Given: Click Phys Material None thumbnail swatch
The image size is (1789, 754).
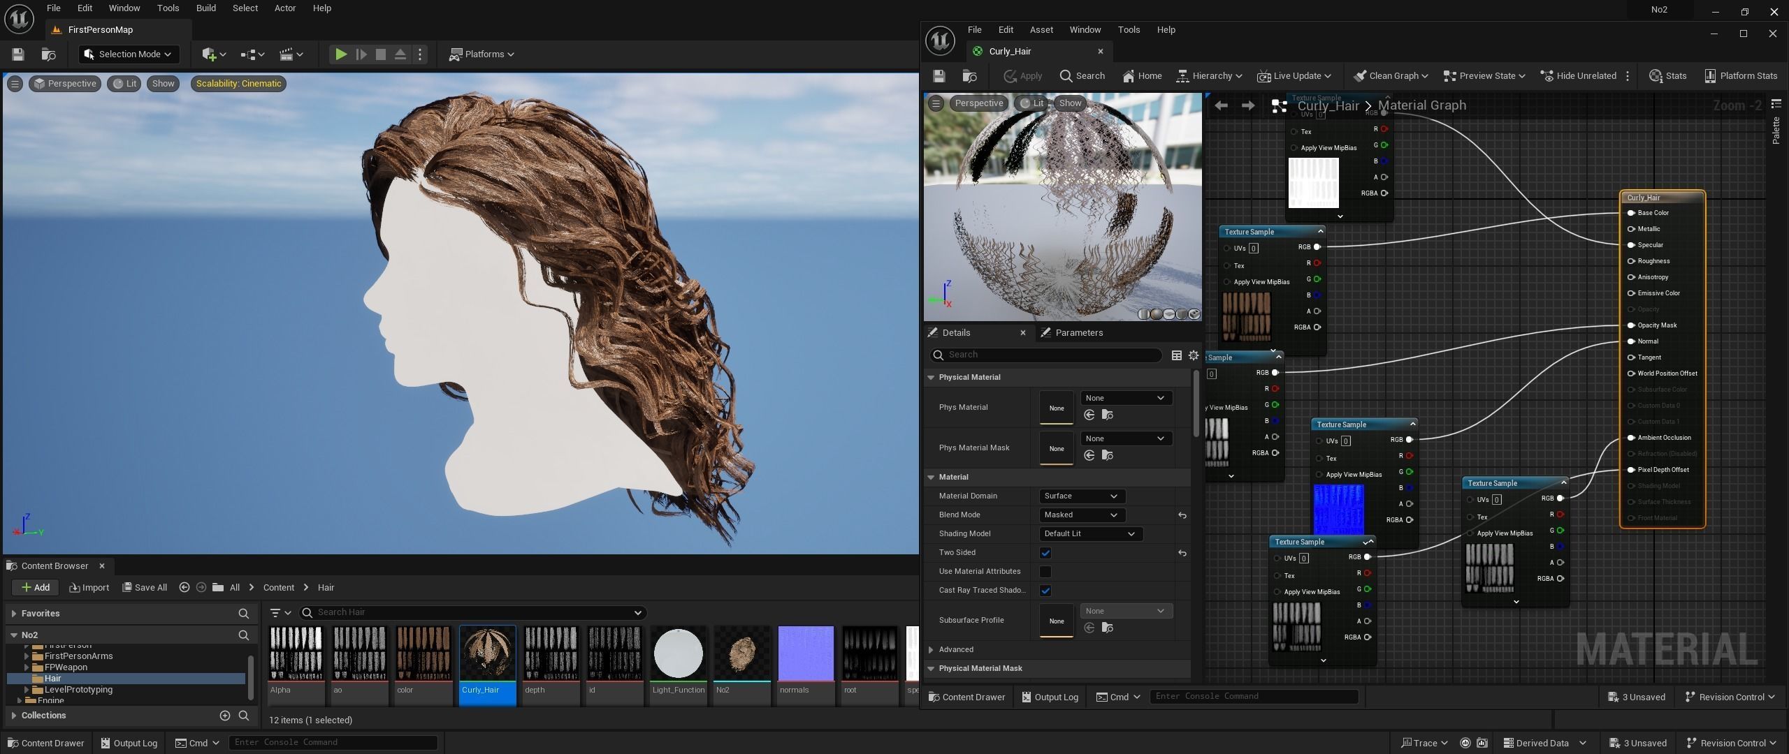Looking at the screenshot, I should click(x=1056, y=408).
